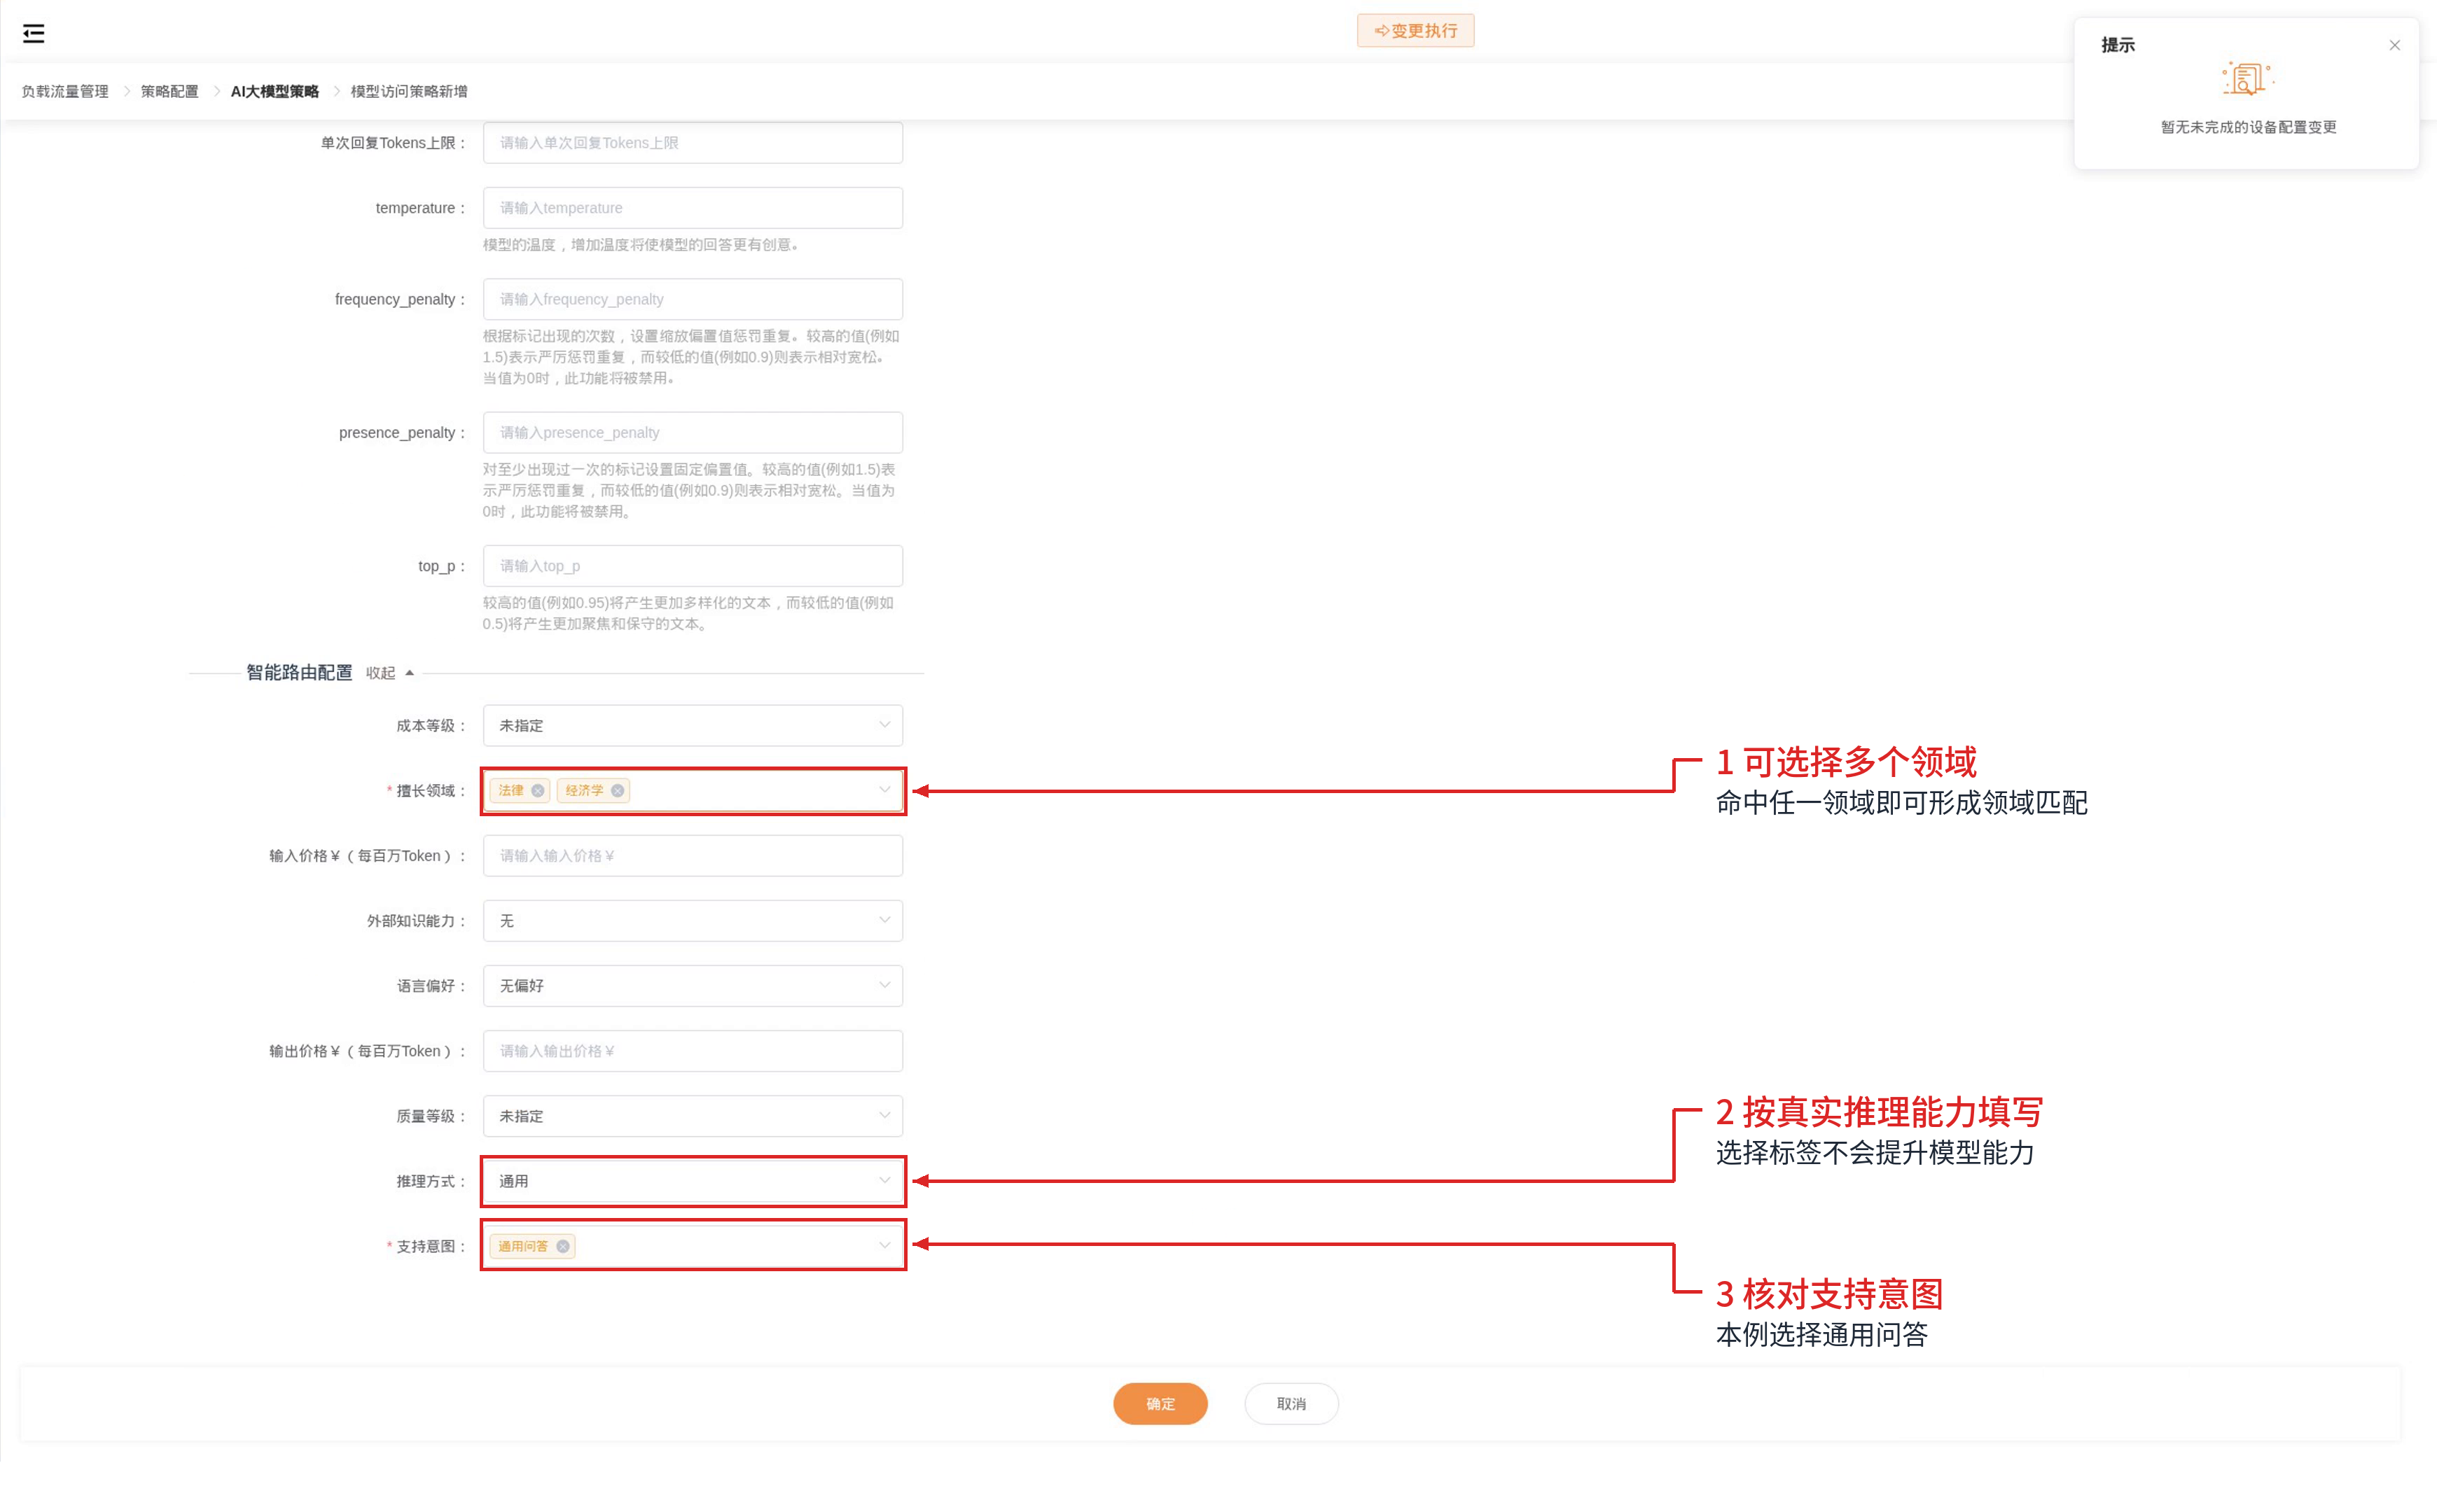Click the 暂无未完成的设备配置变更 message
This screenshot has width=2437, height=1512.
pos(2248,127)
